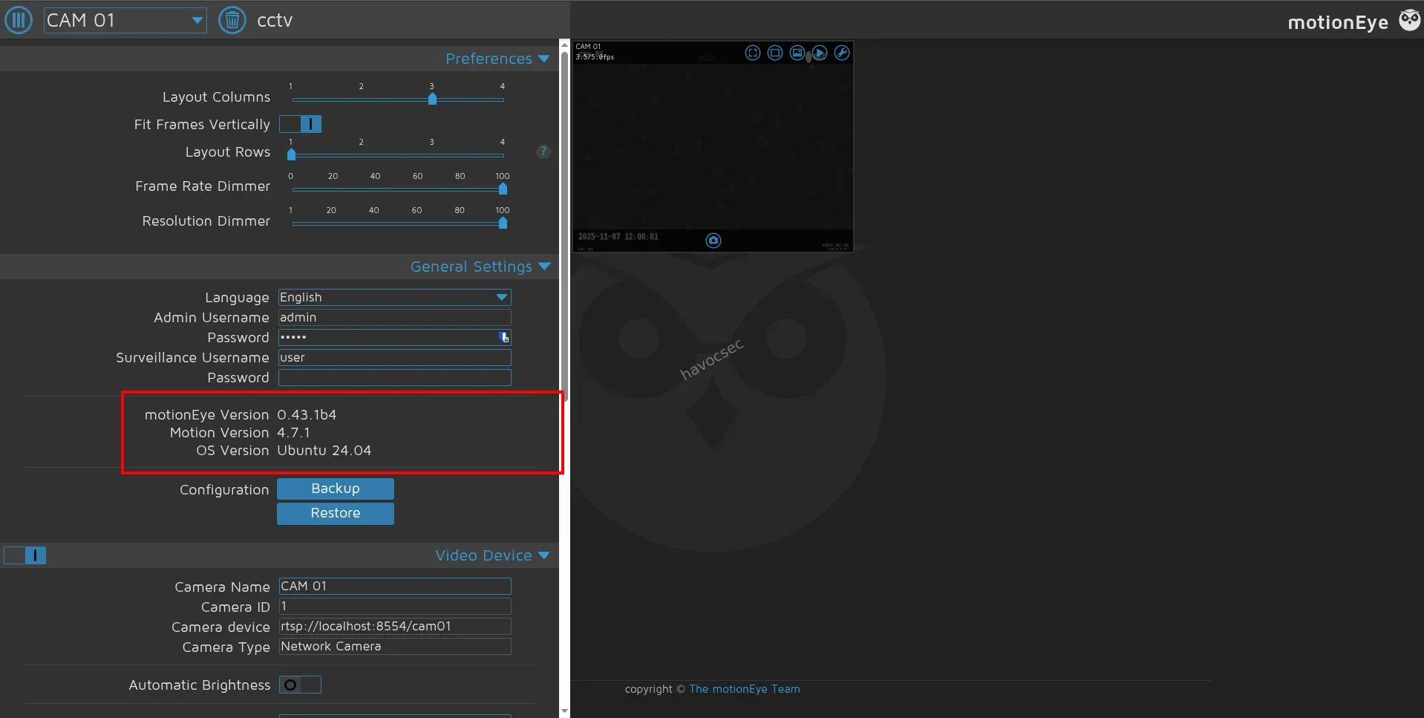Click the Video Device section title
This screenshot has width=1424, height=718.
[x=483, y=555]
